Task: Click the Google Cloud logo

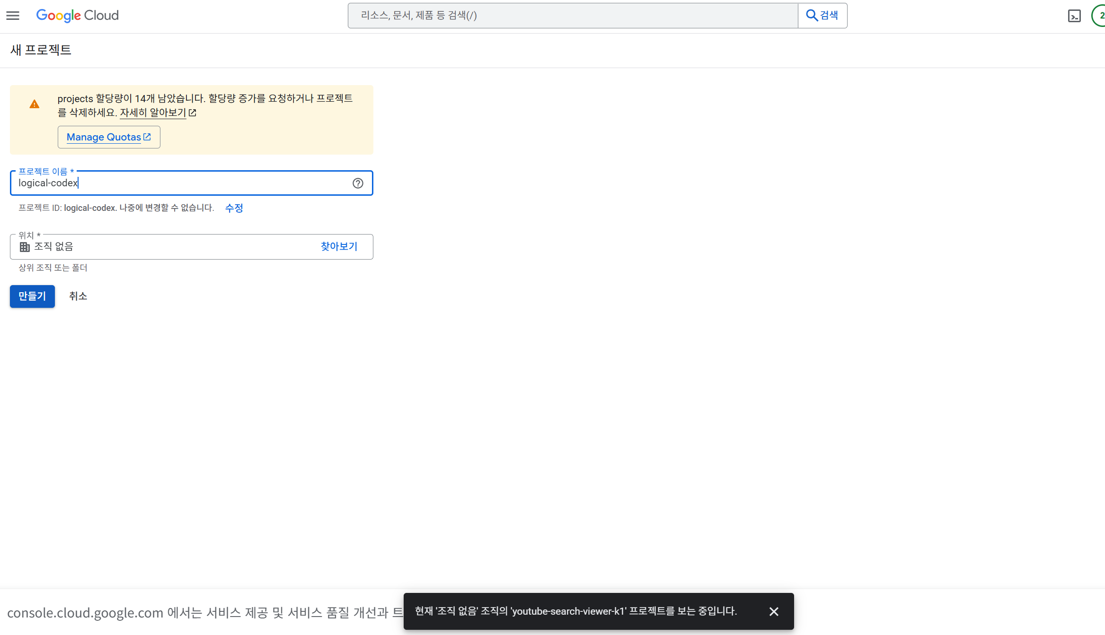Action: point(77,16)
